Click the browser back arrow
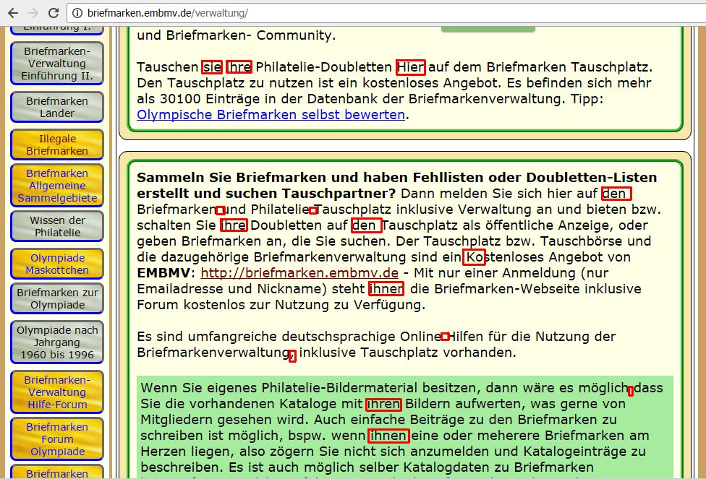The height and width of the screenshot is (479, 706). pos(13,13)
